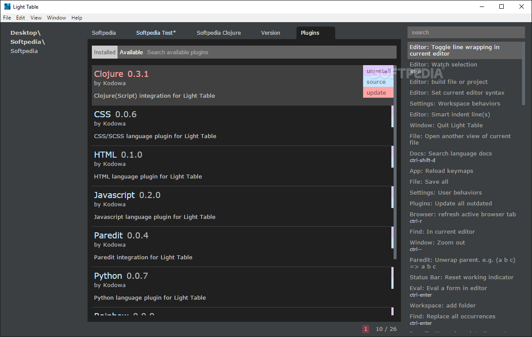Open the Window menu

click(x=57, y=18)
